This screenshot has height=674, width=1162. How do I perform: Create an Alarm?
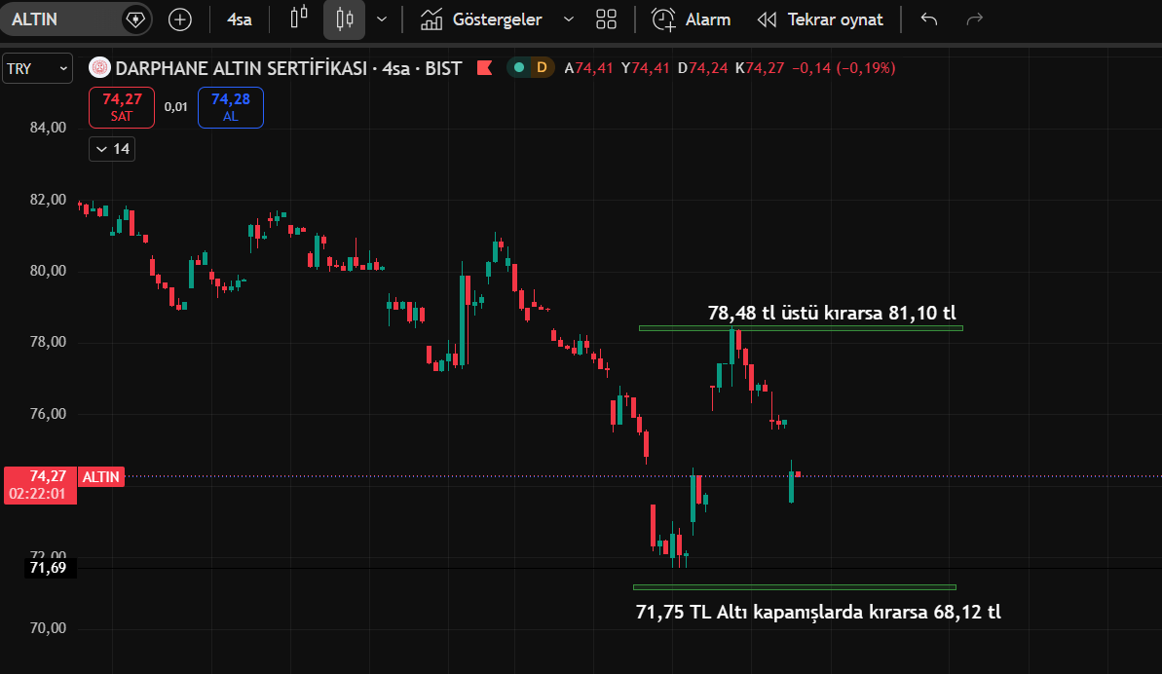pyautogui.click(x=691, y=19)
